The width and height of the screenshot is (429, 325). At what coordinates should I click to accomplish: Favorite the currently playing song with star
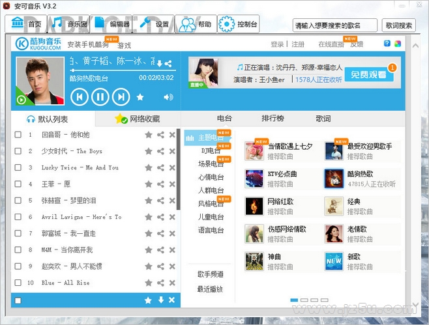[140, 97]
